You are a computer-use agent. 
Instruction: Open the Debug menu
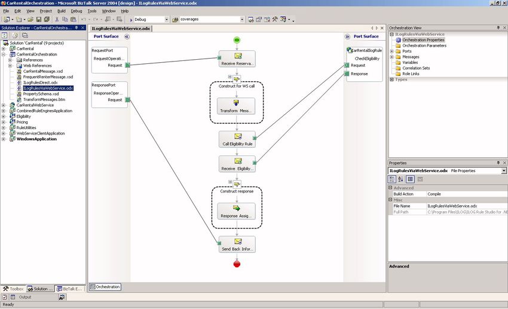click(76, 11)
